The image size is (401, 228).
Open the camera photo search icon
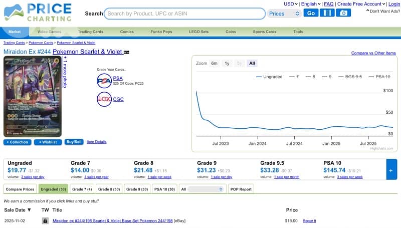tap(343, 13)
